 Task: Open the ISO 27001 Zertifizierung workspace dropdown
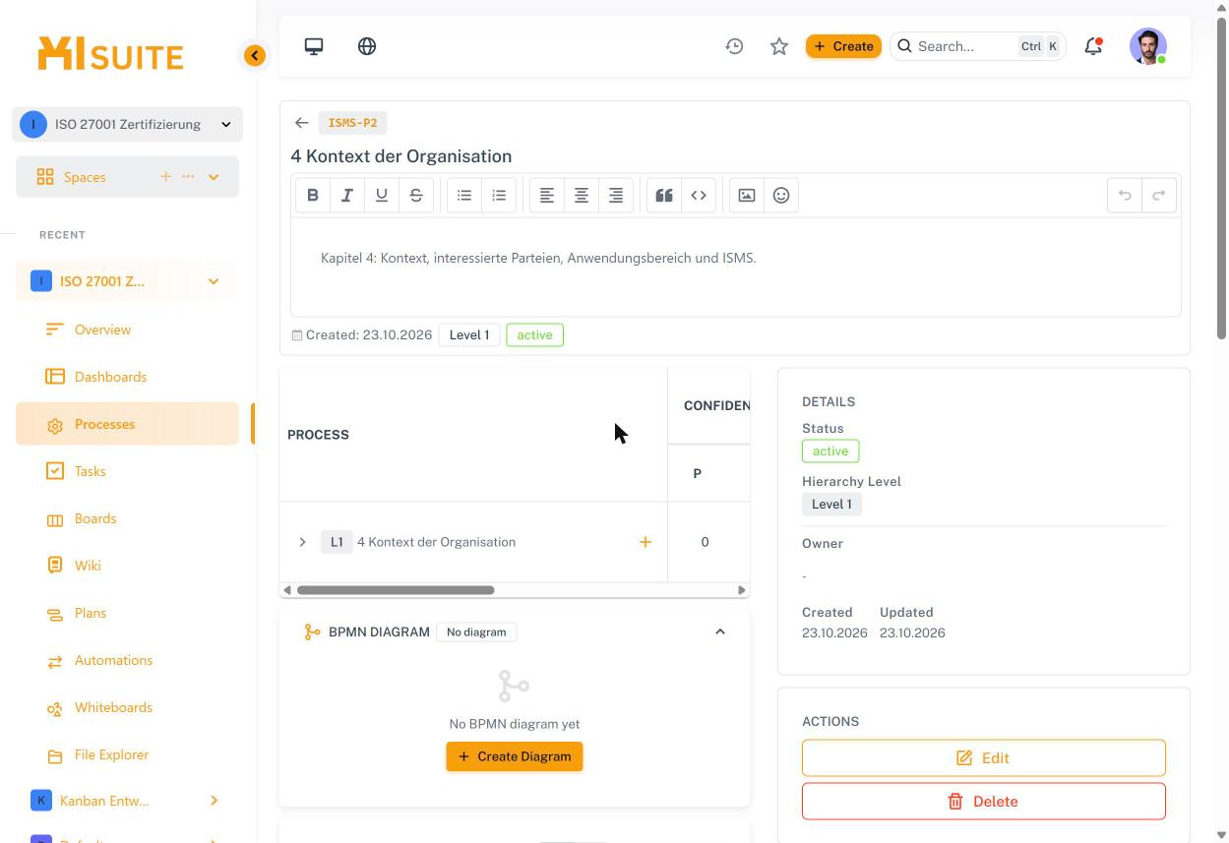pyautogui.click(x=128, y=125)
